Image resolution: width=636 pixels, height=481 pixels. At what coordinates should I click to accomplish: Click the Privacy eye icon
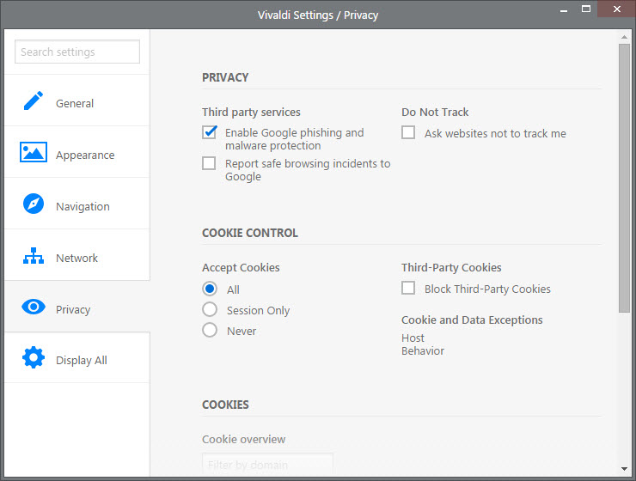34,307
